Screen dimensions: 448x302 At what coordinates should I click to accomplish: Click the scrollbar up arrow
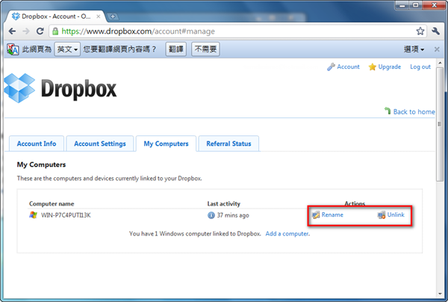coord(440,63)
